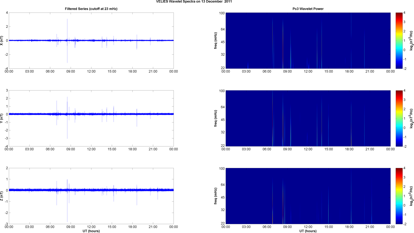This screenshot has height=233, width=414.
Task: Click the Pc3 Wavelet Power title
Action: point(308,9)
